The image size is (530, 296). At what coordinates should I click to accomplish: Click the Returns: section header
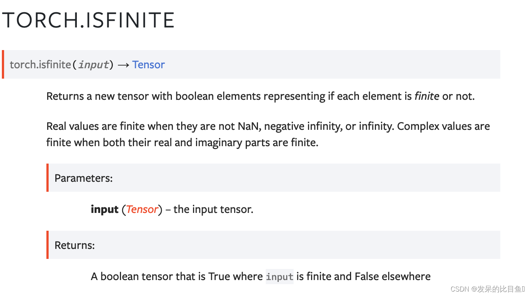[x=75, y=245]
